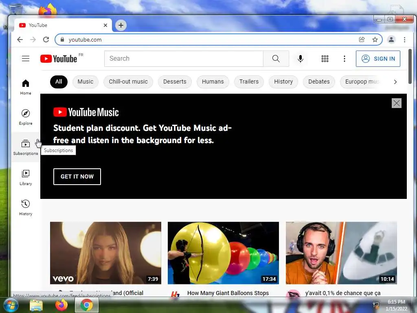Screen dimensions: 417x313
Task: Focus the YouTube search field
Action: coord(184,59)
